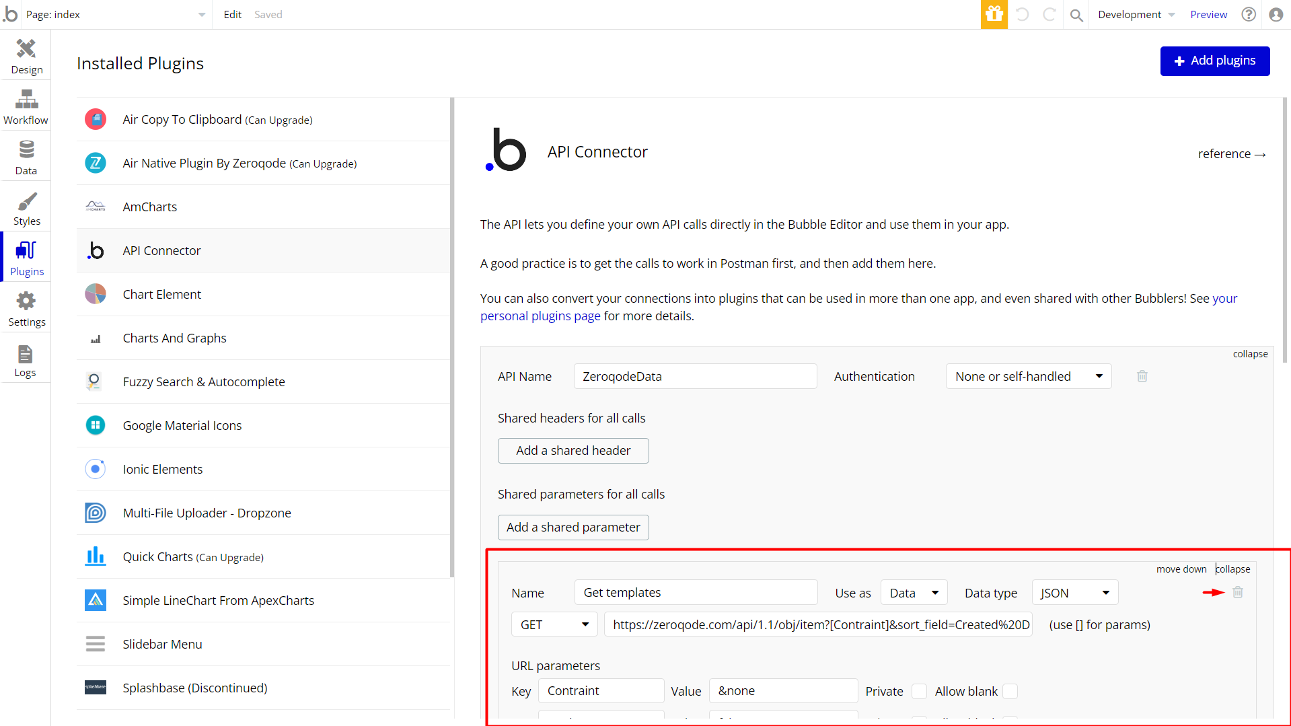Image resolution: width=1291 pixels, height=726 pixels.
Task: Open the Settings tab in the sidebar
Action: pos(26,308)
